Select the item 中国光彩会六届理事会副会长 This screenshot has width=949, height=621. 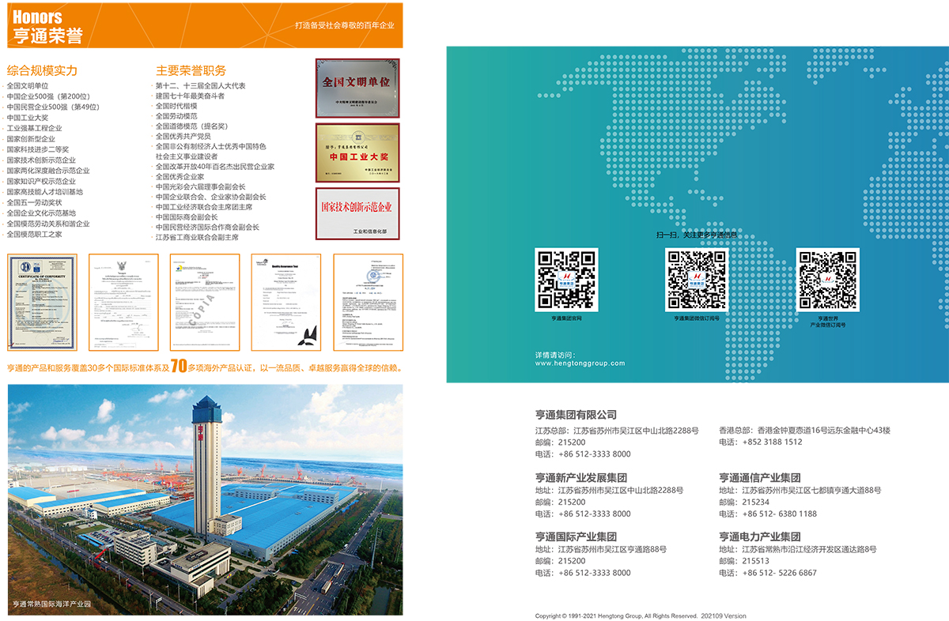[x=200, y=187]
